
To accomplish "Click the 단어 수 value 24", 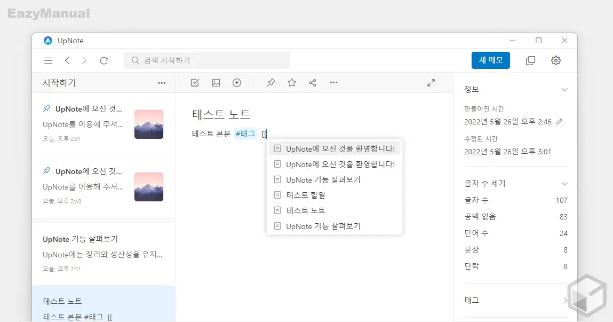I will 563,233.
